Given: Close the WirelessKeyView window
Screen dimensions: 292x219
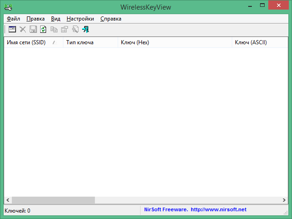Looking at the screenshot, I should click(x=279, y=5).
